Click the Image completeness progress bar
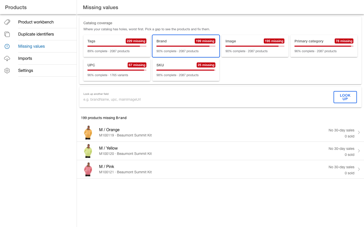The image size is (364, 227). [255, 46]
